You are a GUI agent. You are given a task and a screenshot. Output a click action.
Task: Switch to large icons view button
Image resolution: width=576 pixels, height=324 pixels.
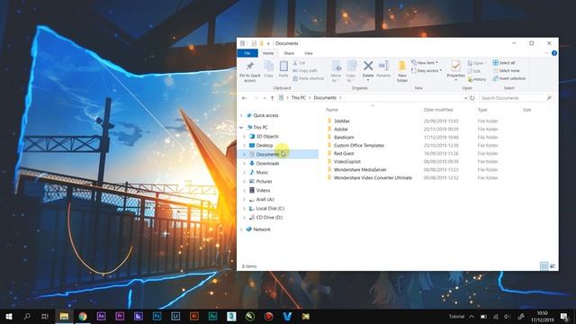click(553, 266)
